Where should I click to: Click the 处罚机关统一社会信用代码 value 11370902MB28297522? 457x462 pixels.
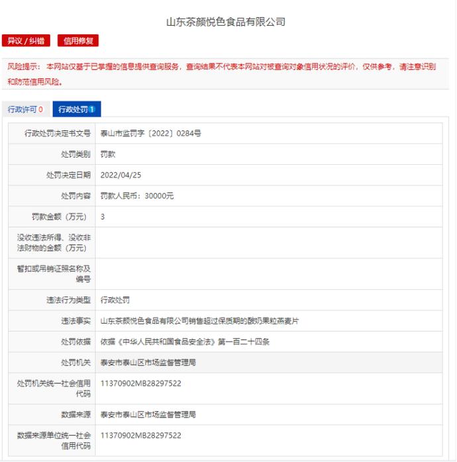[x=141, y=383]
